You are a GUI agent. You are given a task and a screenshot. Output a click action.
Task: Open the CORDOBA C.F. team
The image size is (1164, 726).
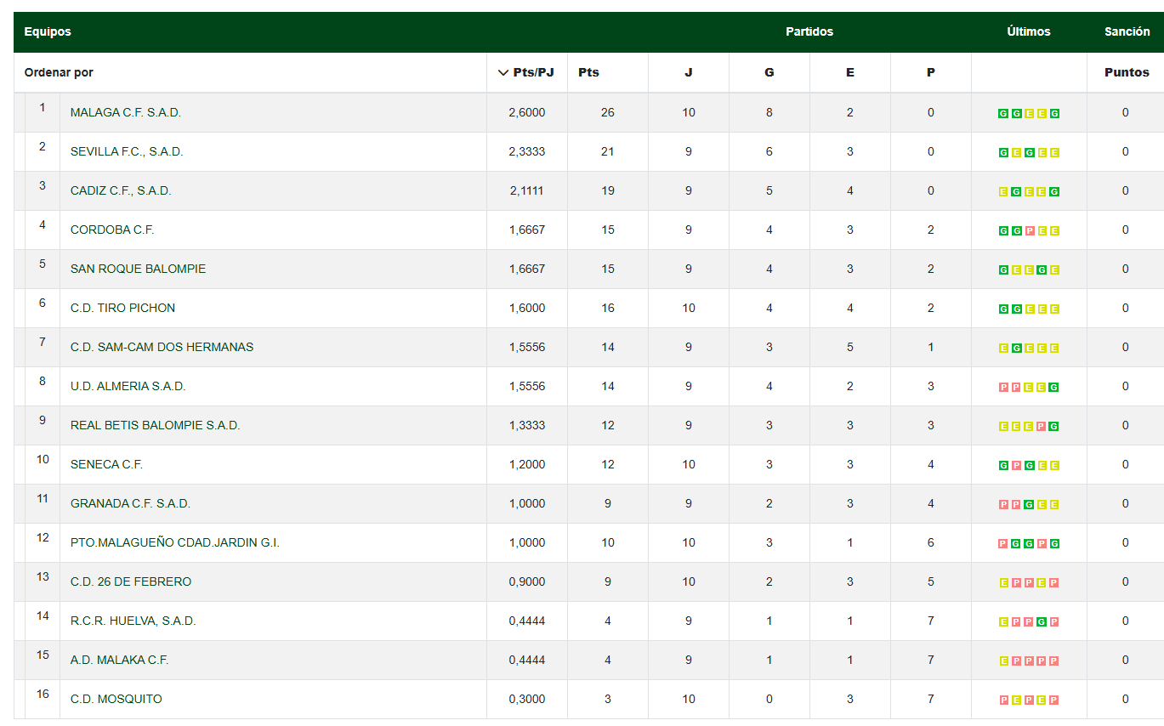coord(112,230)
